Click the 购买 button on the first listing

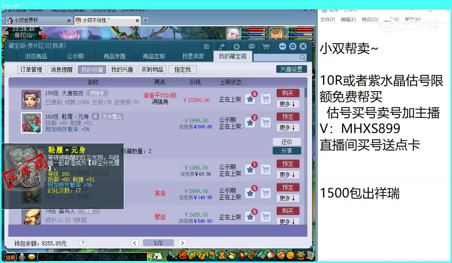288,93
